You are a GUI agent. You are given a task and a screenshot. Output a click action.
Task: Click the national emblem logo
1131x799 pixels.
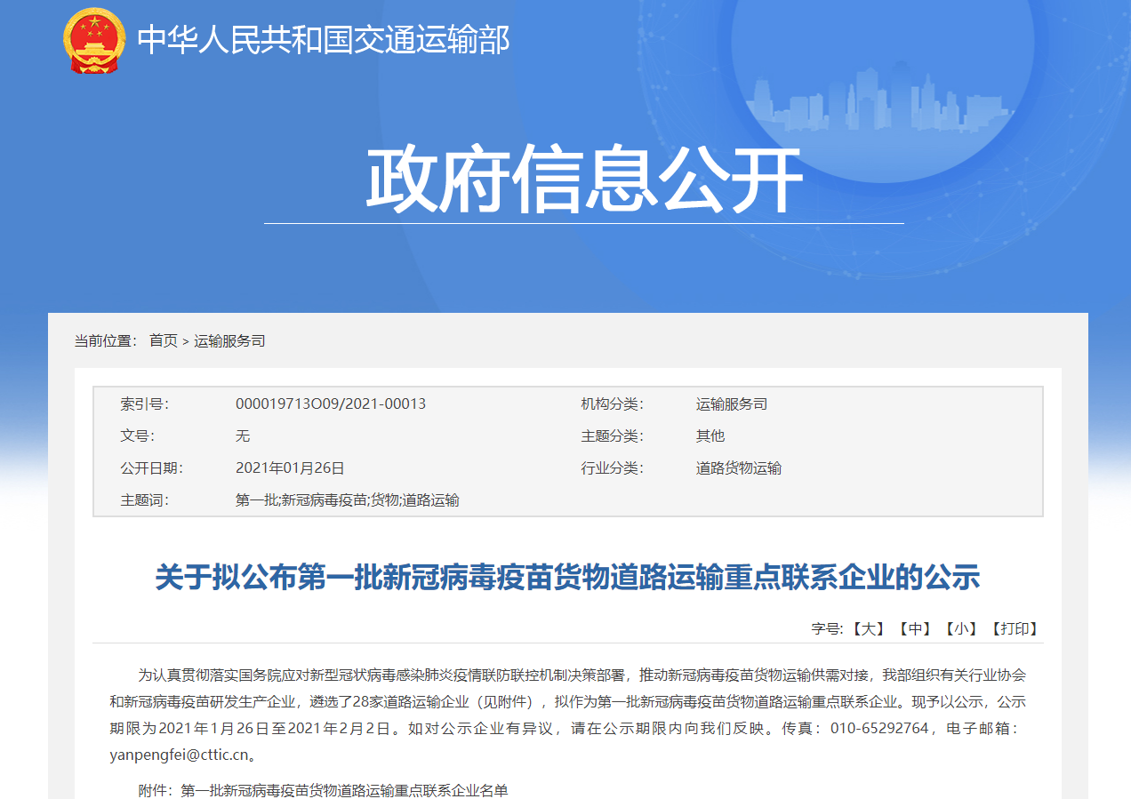tap(95, 41)
